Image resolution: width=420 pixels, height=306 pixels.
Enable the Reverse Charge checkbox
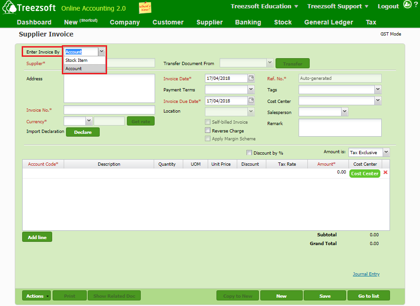click(x=208, y=131)
